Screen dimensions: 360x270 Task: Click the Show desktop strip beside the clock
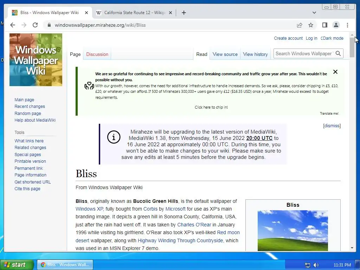point(358,265)
